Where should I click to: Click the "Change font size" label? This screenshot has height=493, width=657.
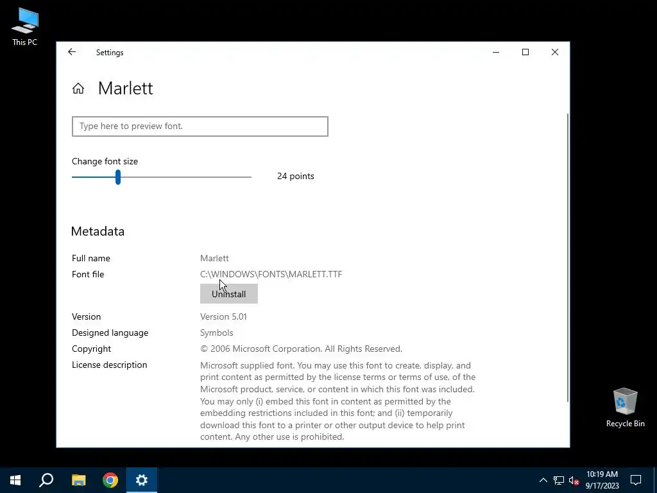tap(105, 161)
